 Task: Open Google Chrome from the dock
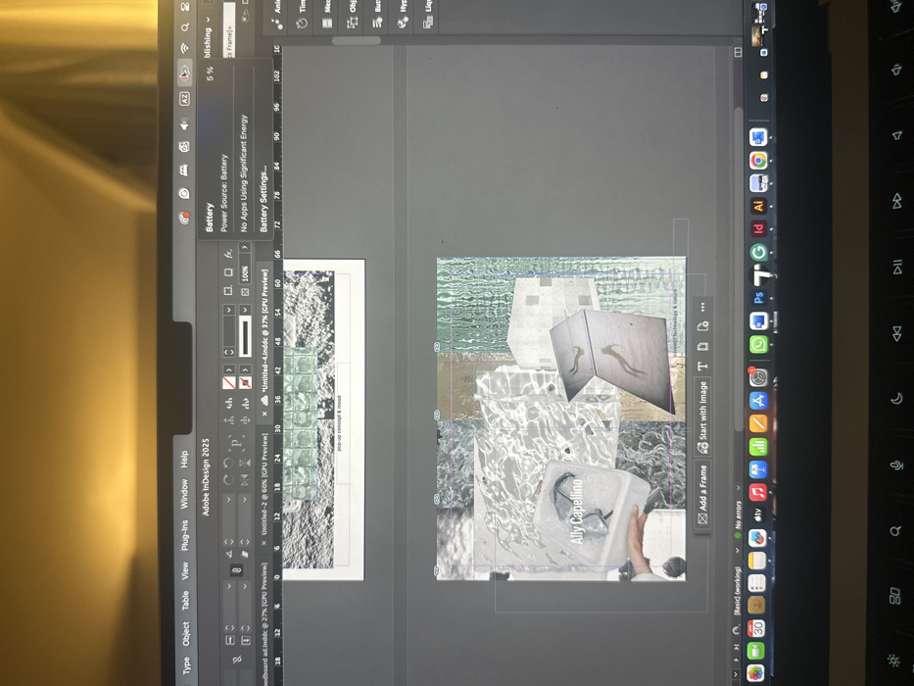coord(758,160)
